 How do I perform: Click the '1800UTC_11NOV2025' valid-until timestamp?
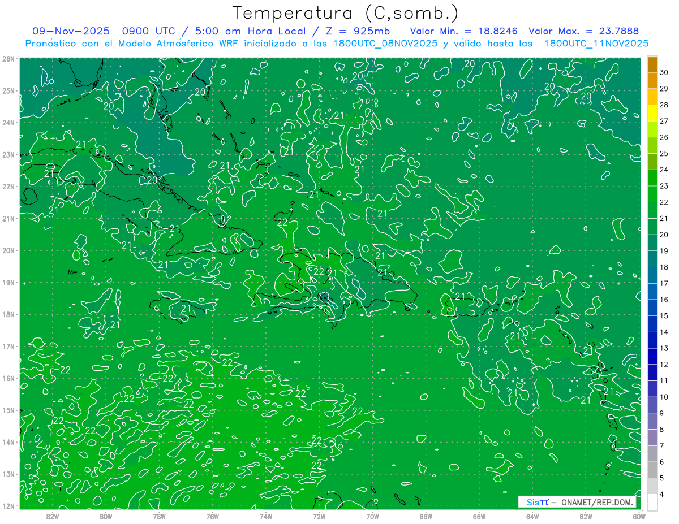tap(596, 44)
